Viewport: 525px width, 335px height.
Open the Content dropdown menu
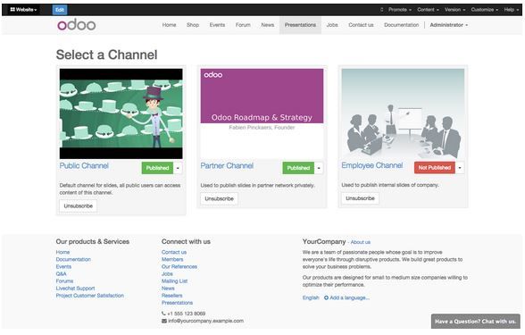point(428,10)
